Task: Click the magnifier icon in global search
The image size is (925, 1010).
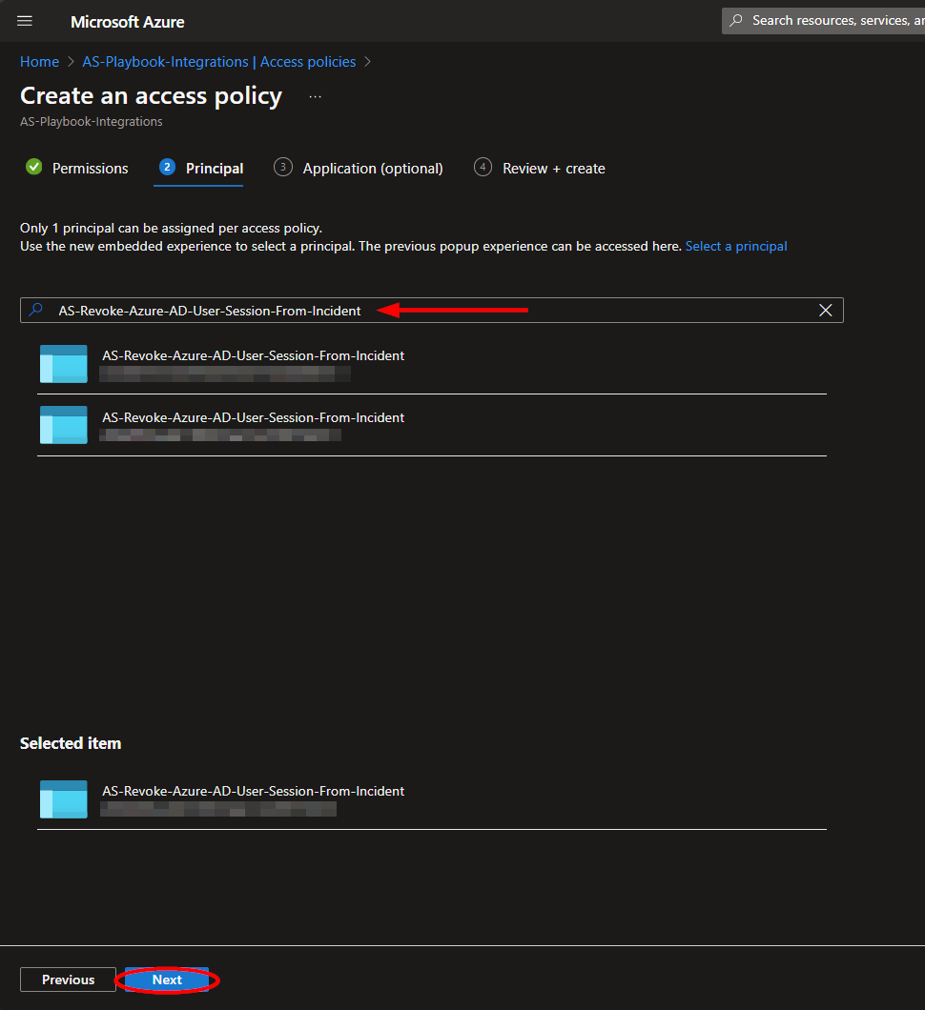Action: click(x=736, y=21)
